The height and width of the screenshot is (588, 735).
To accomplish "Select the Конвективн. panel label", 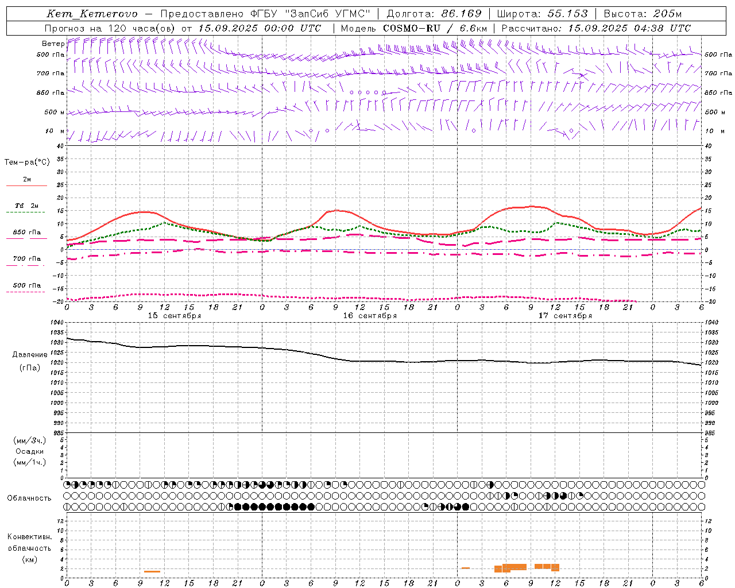I will [29, 537].
